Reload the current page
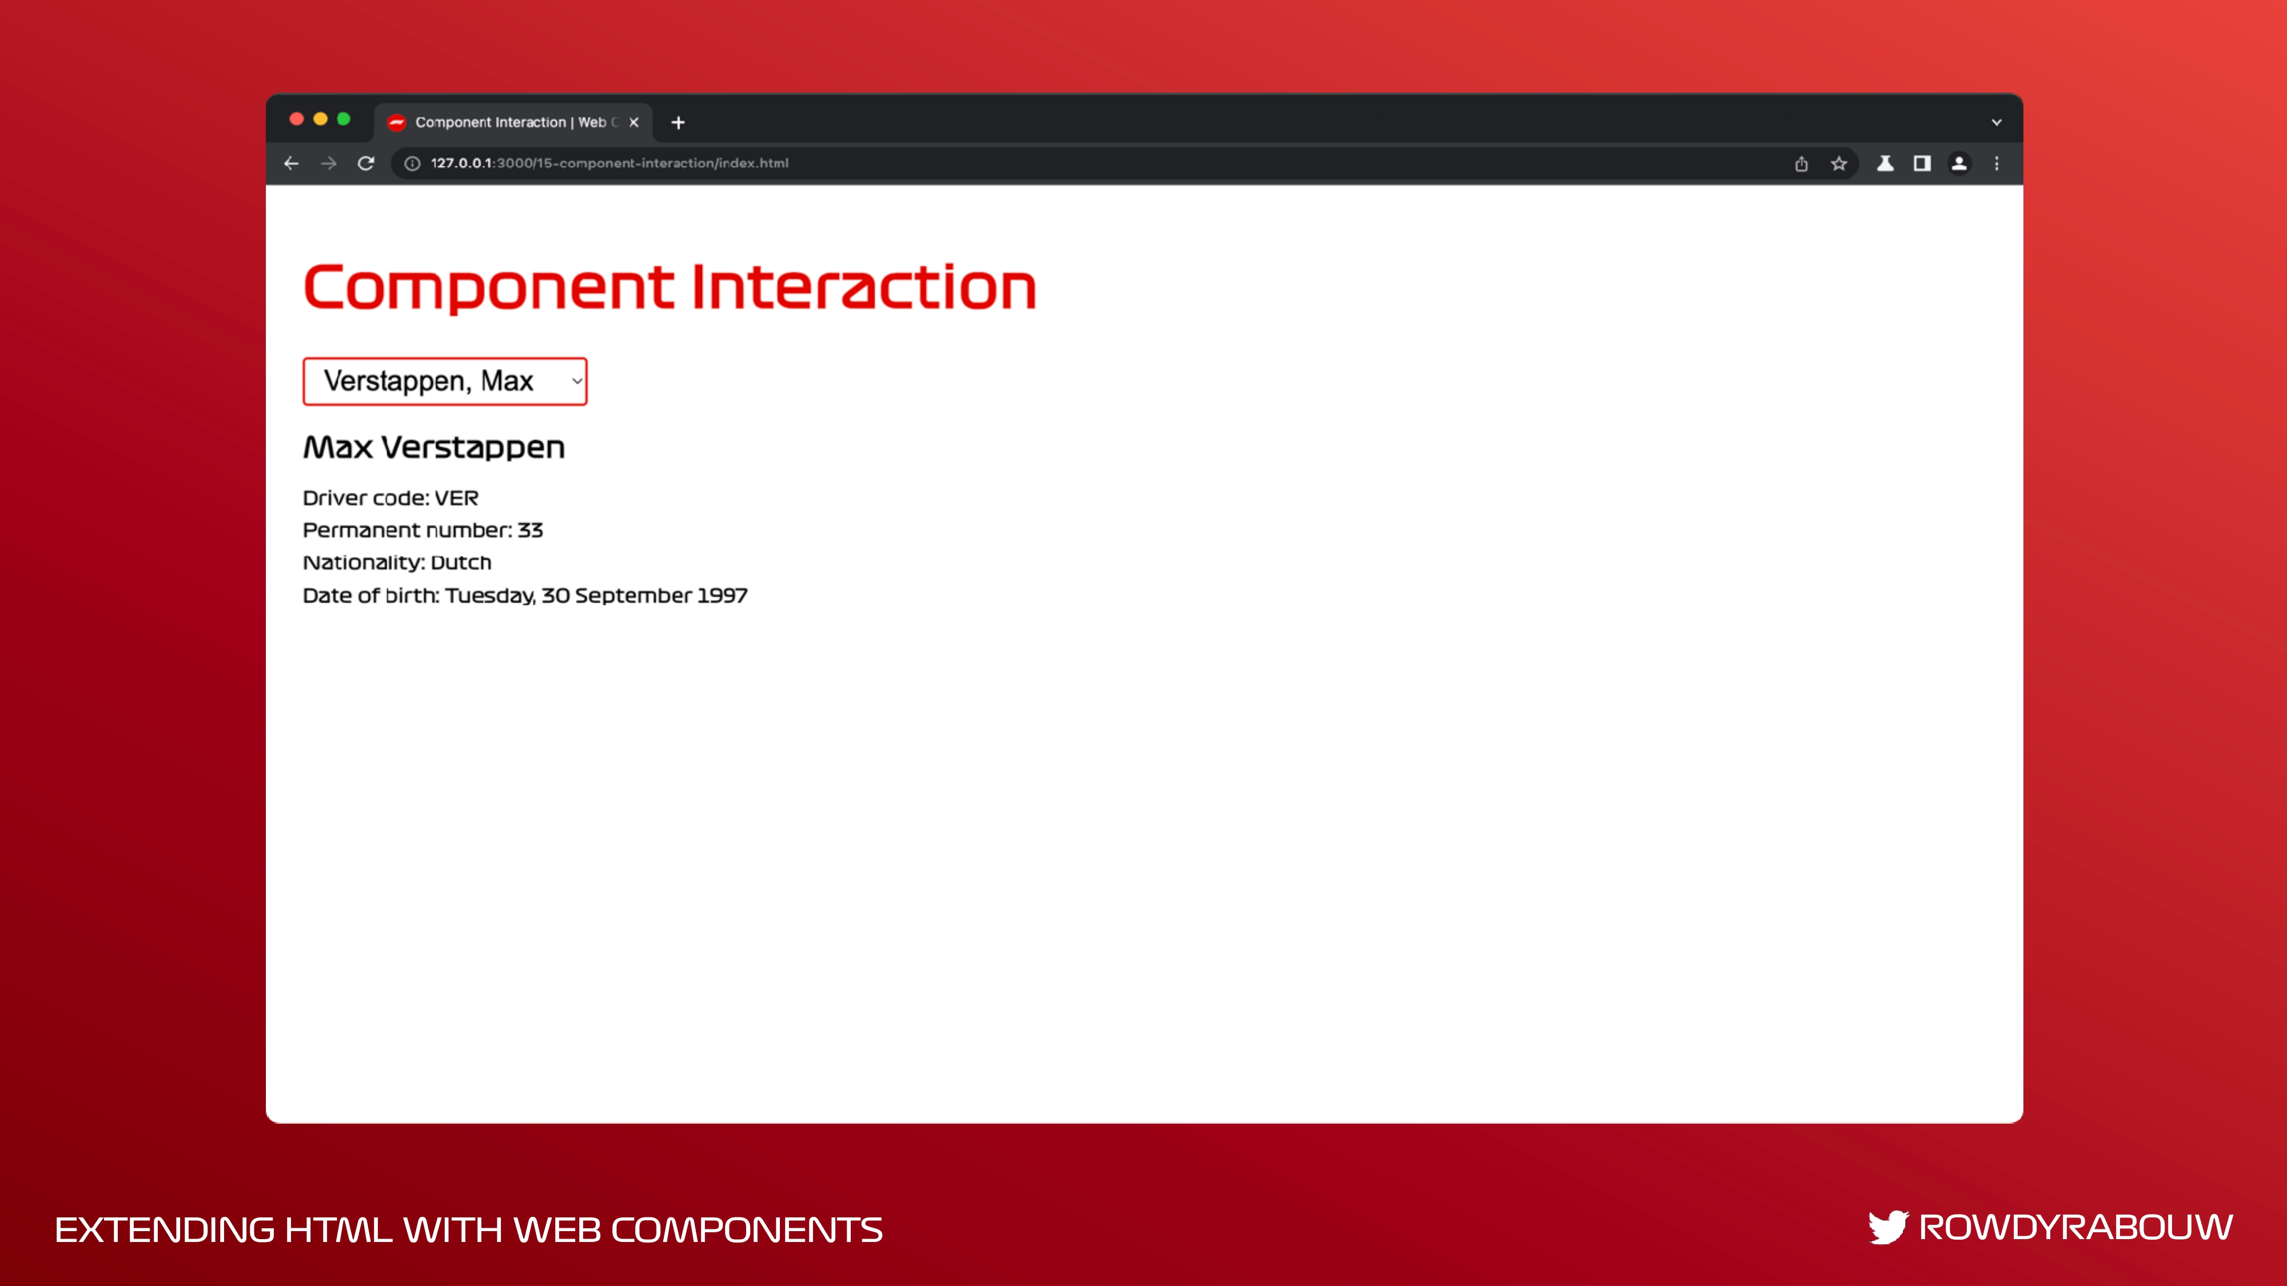 coord(366,163)
